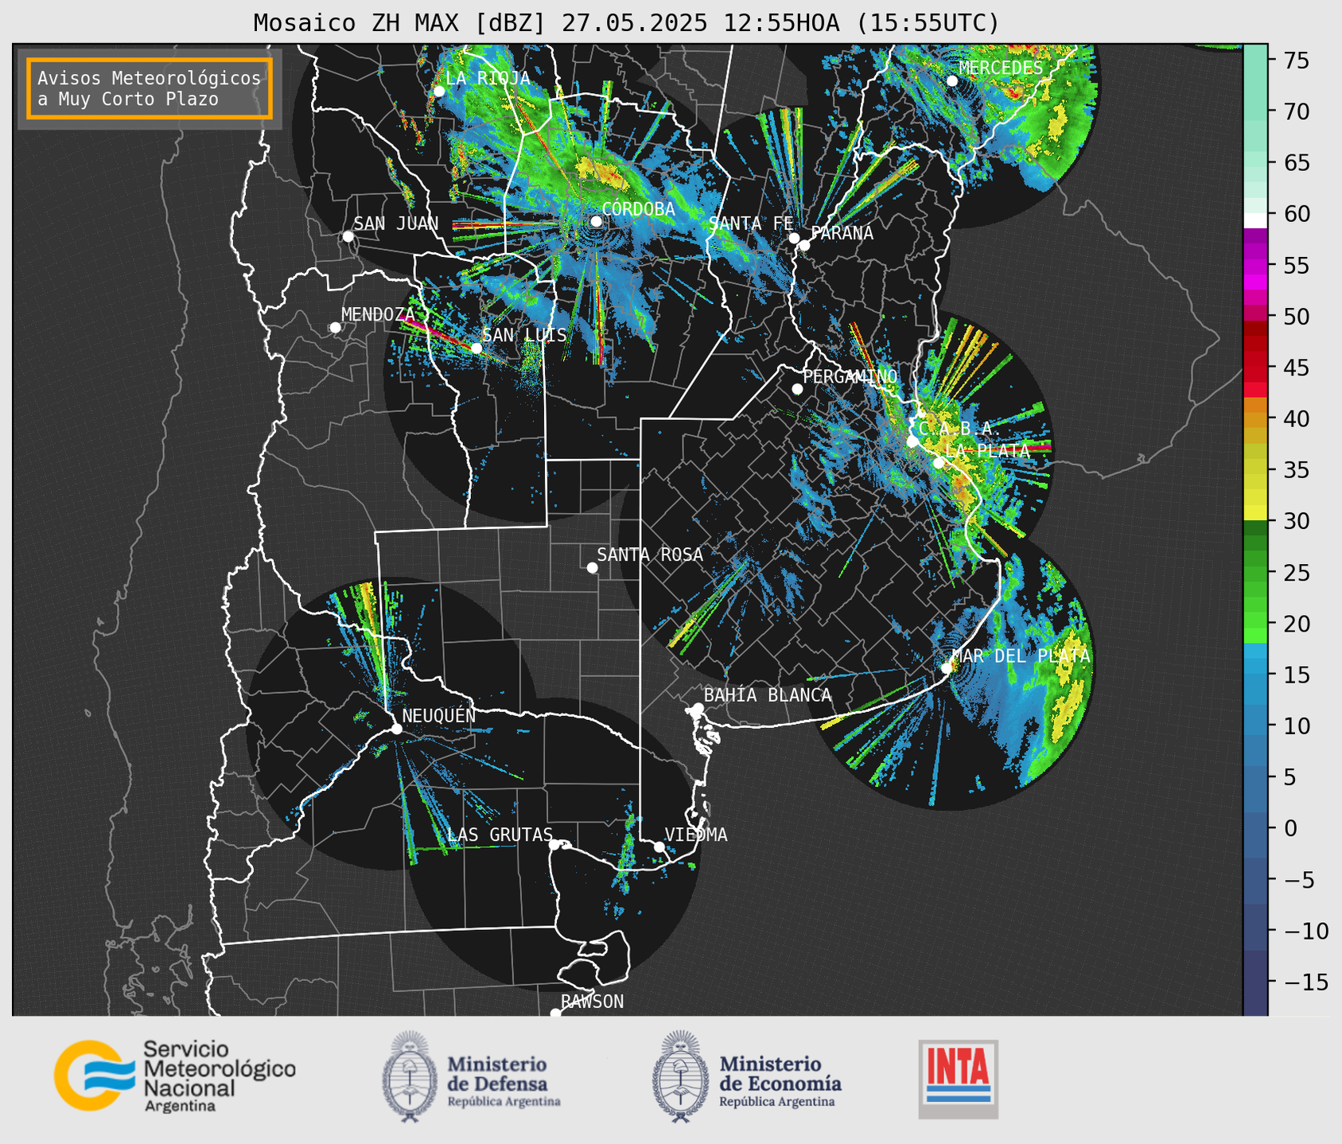Select the Santa Fe city marker
Image resolution: width=1342 pixels, height=1144 pixels.
coord(794,238)
